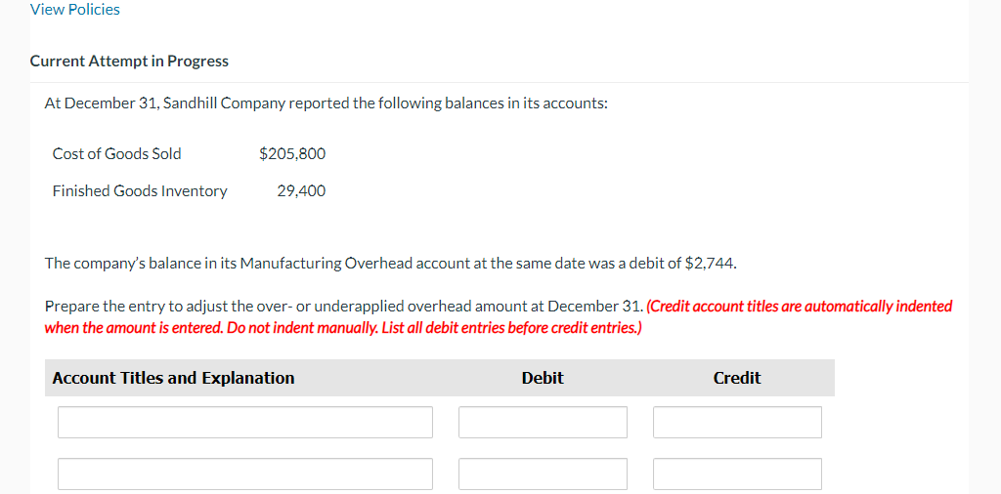Screen dimensions: 1001x494
Task: Focus the second row Debit amount field
Action: click(543, 473)
